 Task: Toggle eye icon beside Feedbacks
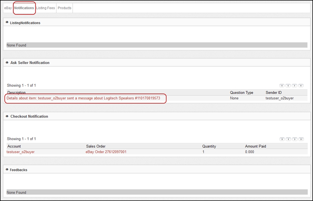[7, 169]
